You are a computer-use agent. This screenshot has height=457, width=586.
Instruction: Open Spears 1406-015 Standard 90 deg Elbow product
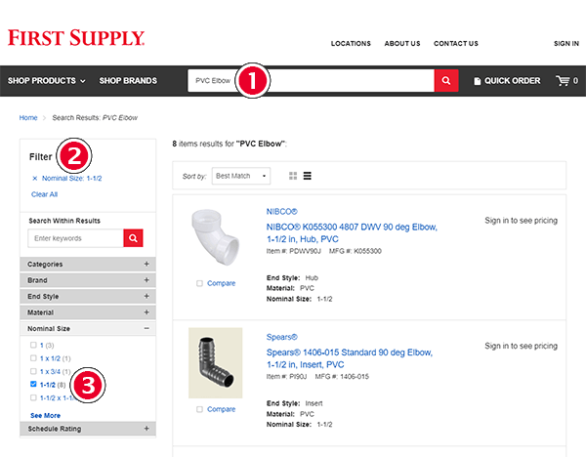coord(350,358)
